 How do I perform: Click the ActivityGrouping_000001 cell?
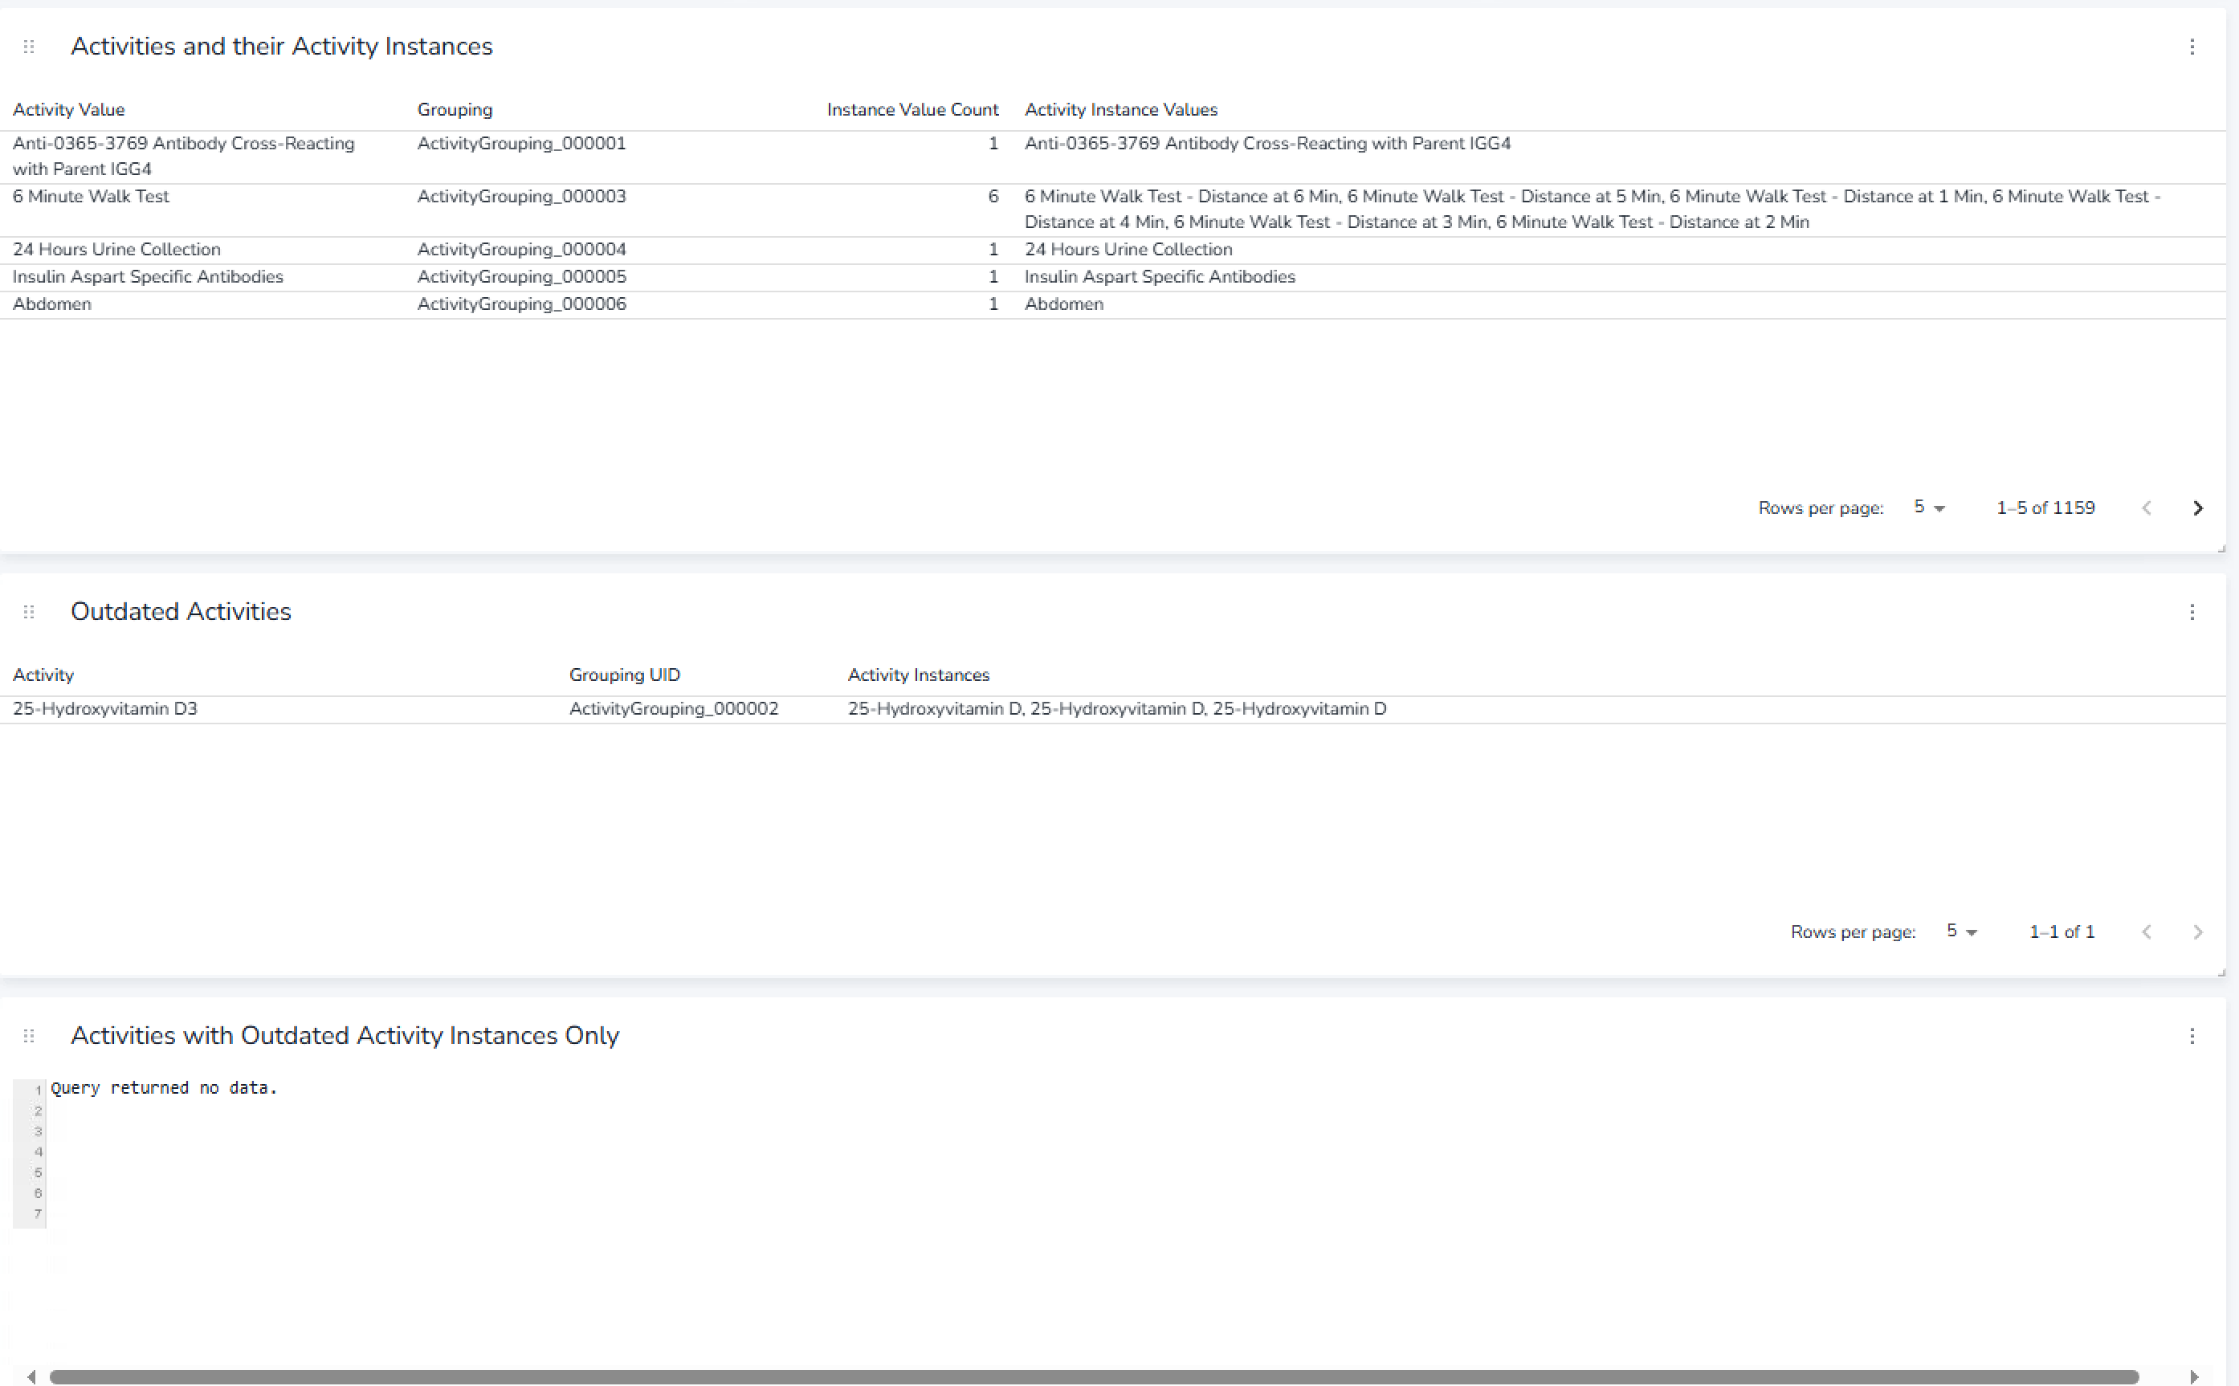(521, 144)
